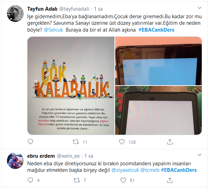
Task: Like Tayfun Adalı's tweet
Action: 122,142
